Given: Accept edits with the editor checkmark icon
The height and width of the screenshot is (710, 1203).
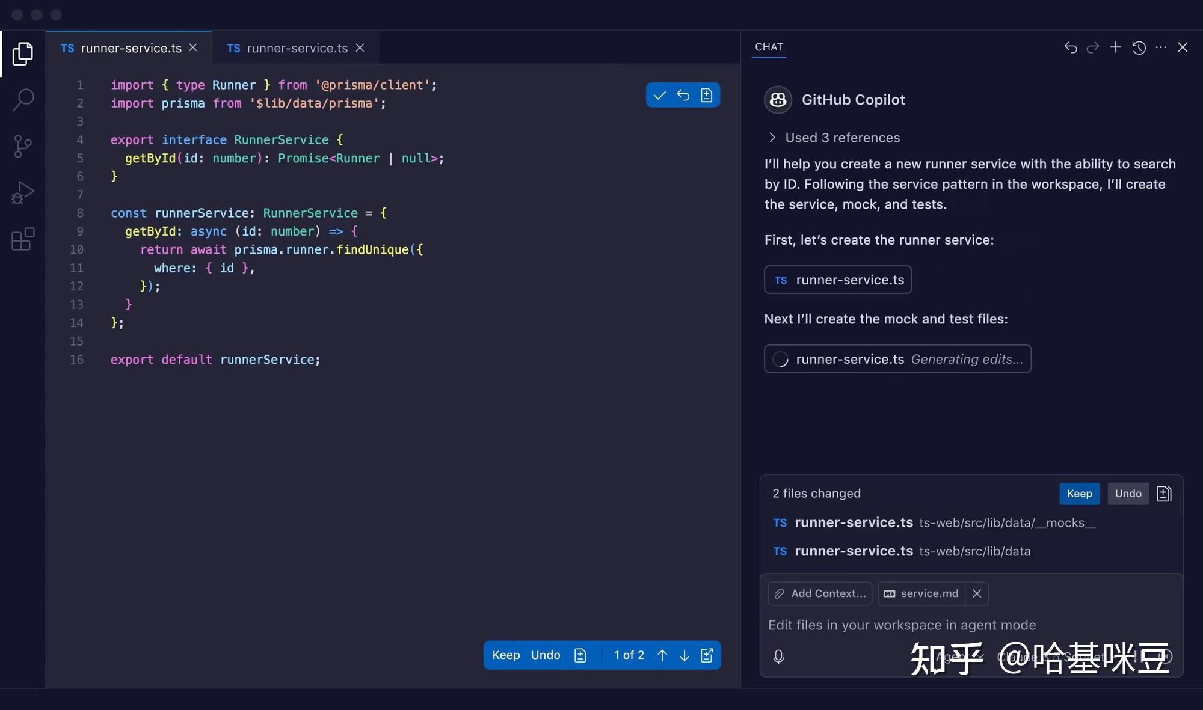Looking at the screenshot, I should 660,95.
